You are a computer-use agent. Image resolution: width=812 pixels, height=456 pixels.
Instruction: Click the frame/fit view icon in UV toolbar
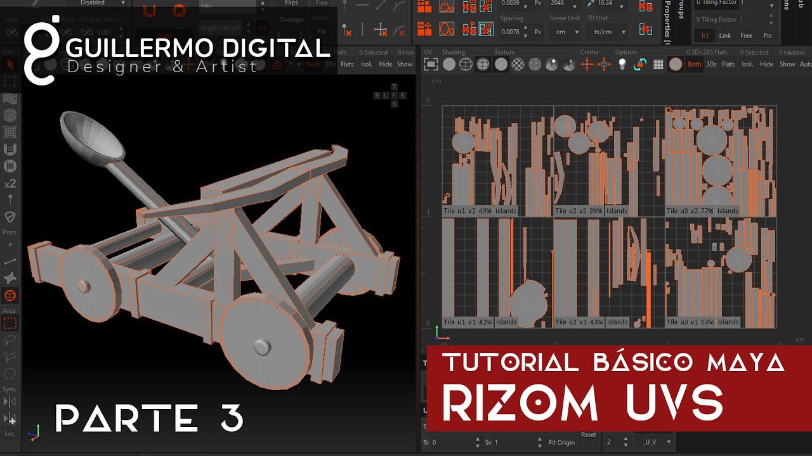[x=431, y=64]
